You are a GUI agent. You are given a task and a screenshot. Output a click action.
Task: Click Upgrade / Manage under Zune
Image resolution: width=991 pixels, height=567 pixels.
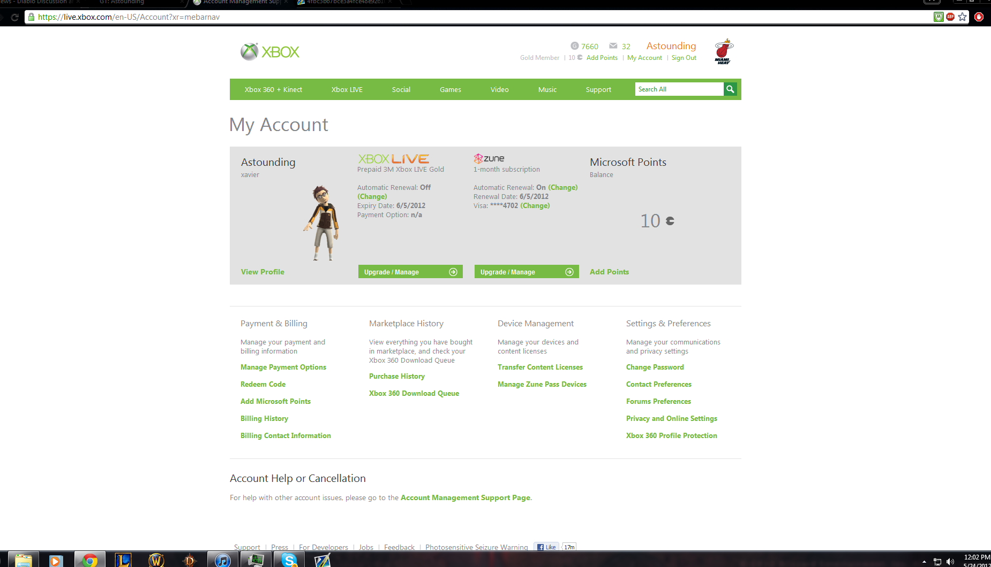tap(527, 272)
